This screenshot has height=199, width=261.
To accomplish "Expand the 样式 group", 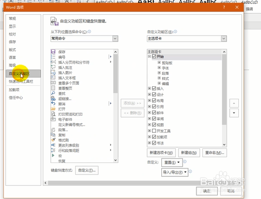I will tap(159, 78).
